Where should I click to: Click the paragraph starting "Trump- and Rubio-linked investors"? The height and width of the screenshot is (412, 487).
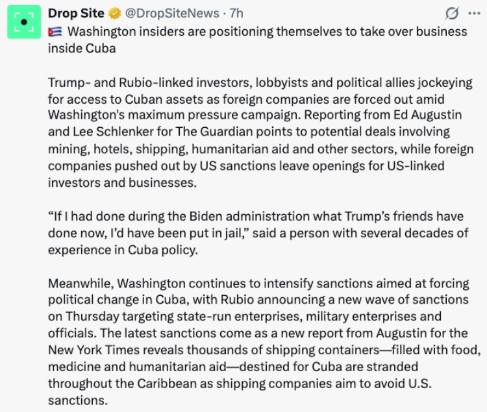pyautogui.click(x=260, y=133)
